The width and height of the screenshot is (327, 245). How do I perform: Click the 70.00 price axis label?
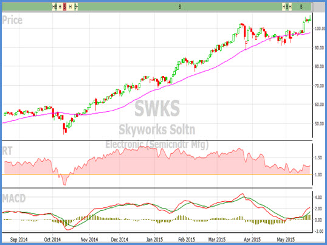pyautogui.click(x=319, y=86)
